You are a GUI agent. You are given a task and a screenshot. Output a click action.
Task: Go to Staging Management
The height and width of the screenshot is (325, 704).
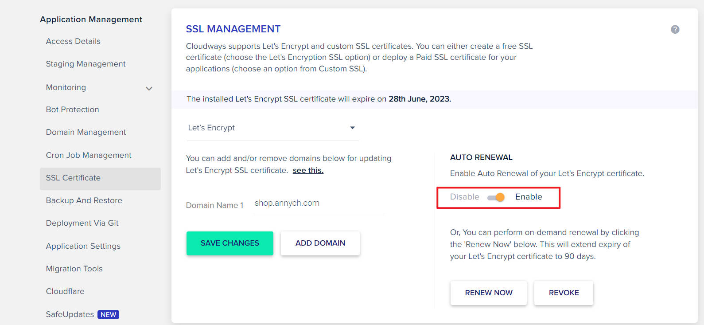[x=86, y=64]
